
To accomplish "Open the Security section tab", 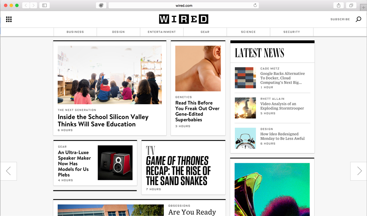I will pos(292,32).
